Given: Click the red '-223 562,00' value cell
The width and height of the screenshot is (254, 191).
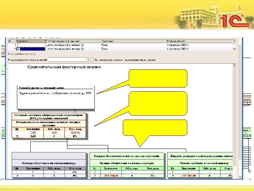Looking at the screenshot, I should pos(188,175).
